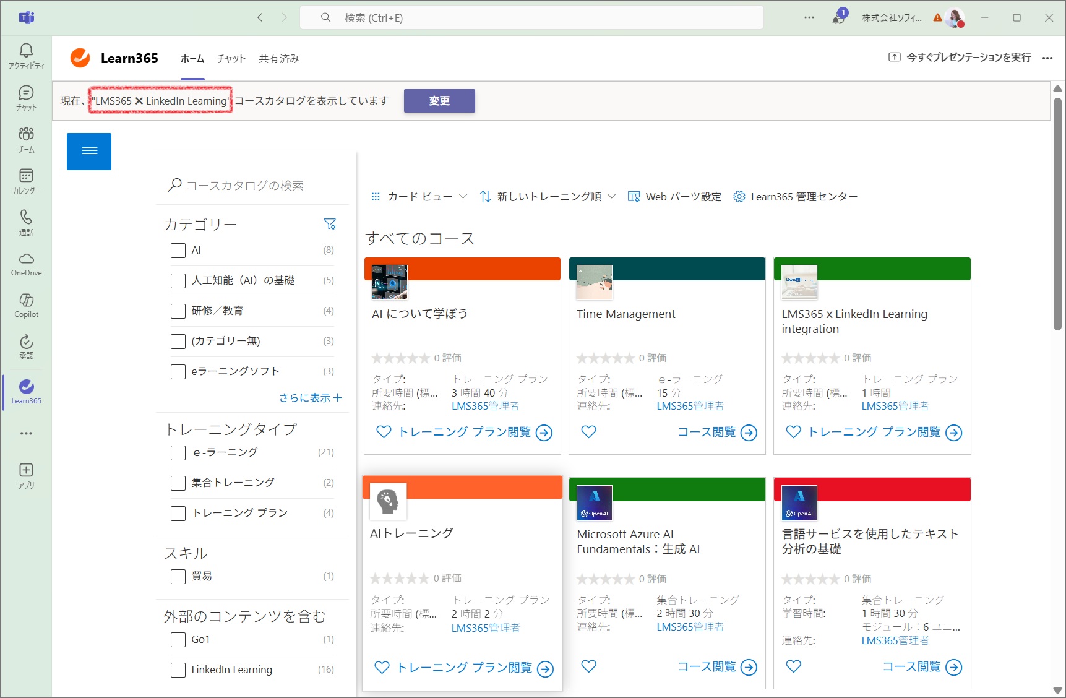Go back with the navigation arrow
The image size is (1066, 698).
coord(260,17)
